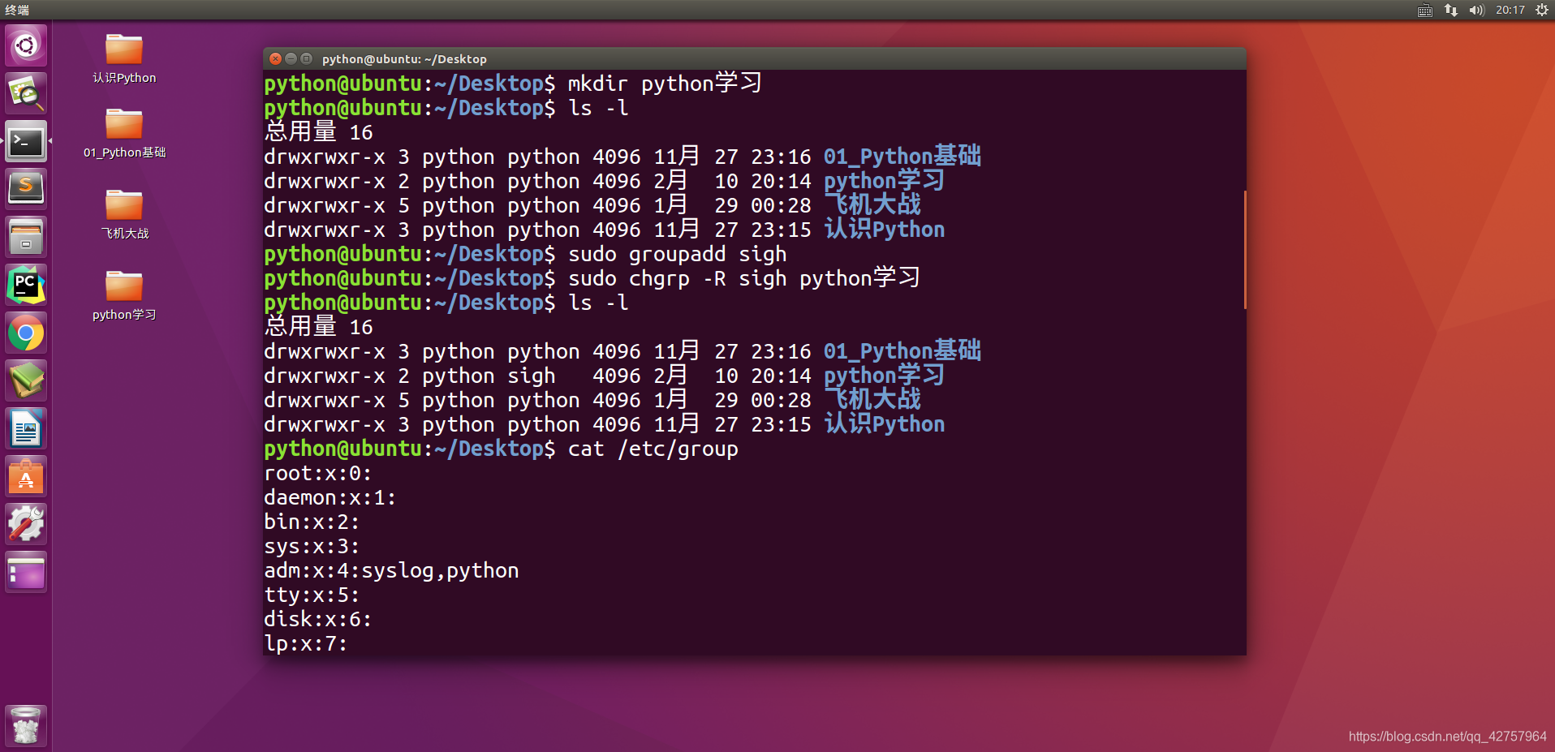Select the 飞机大战 desktop folder
The image size is (1555, 752).
coord(124,215)
